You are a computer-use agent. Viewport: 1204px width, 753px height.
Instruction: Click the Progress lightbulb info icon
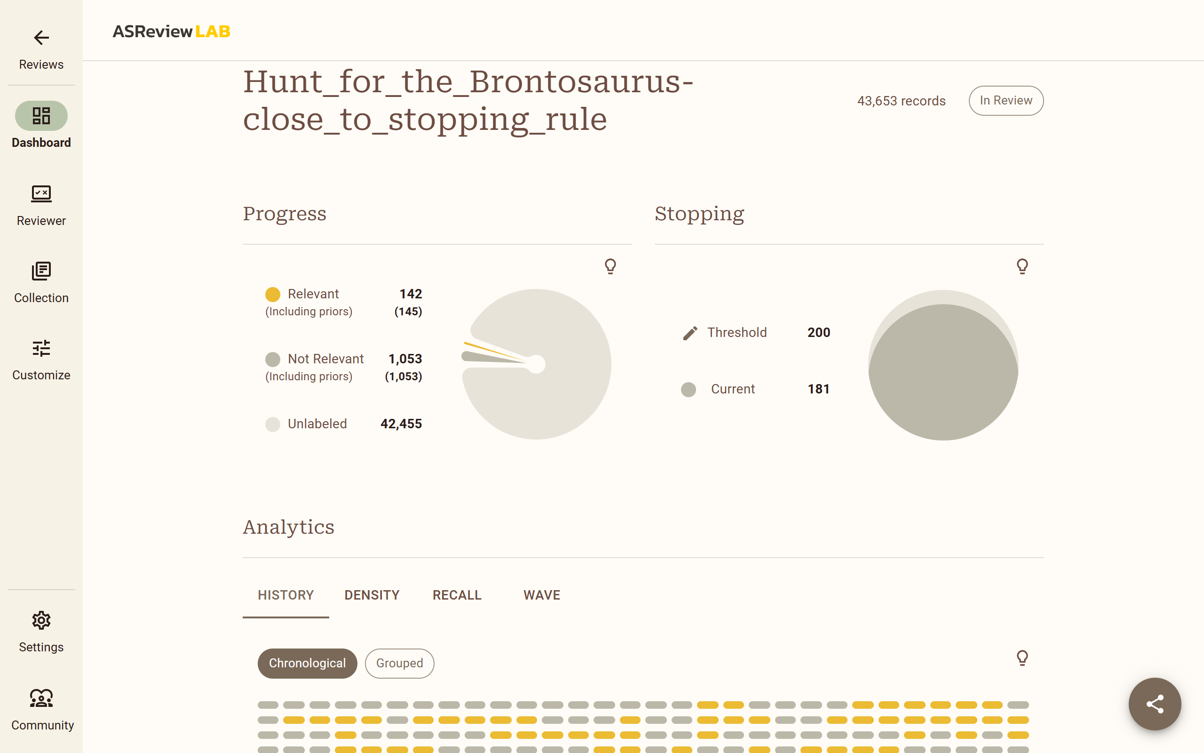click(610, 266)
